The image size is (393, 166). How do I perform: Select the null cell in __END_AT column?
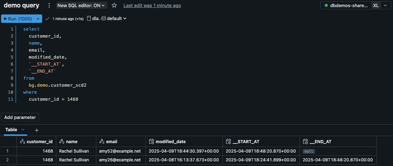[x=309, y=151]
